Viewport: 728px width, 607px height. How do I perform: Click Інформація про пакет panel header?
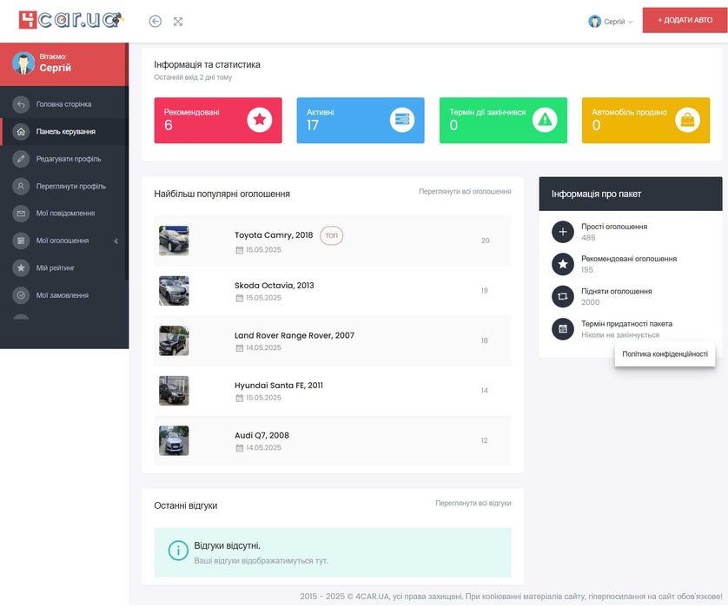(x=631, y=194)
